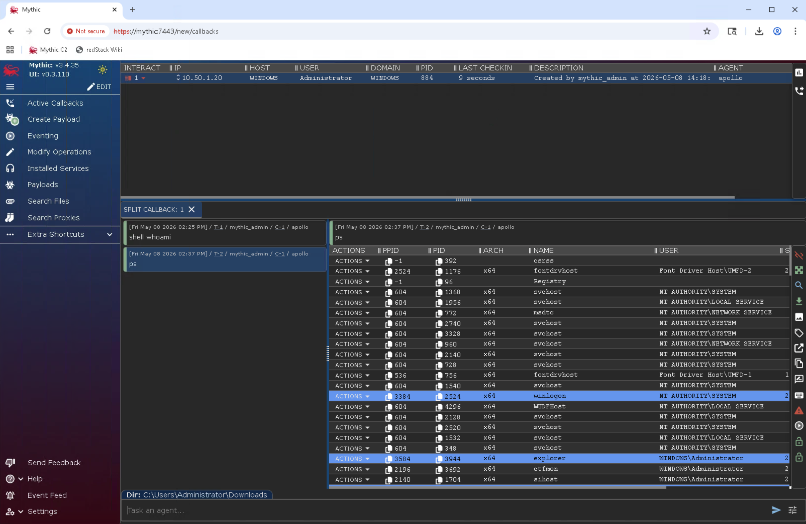This screenshot has width=806, height=524.
Task: Click the EDIT shortcuts button
Action: tap(99, 87)
